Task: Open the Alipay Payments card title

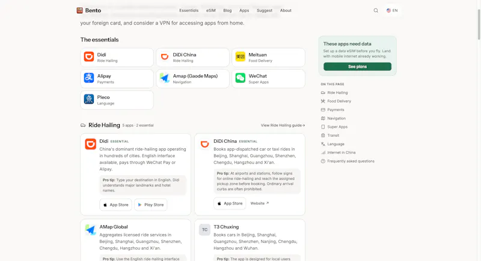Action: [104, 76]
